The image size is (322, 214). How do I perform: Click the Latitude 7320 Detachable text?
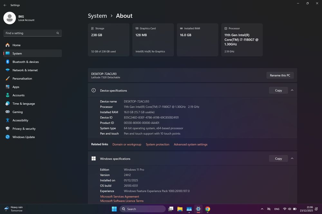click(x=106, y=77)
